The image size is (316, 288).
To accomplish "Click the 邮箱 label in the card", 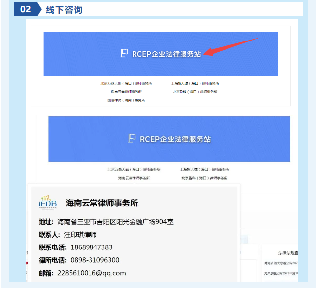I will tap(46, 273).
